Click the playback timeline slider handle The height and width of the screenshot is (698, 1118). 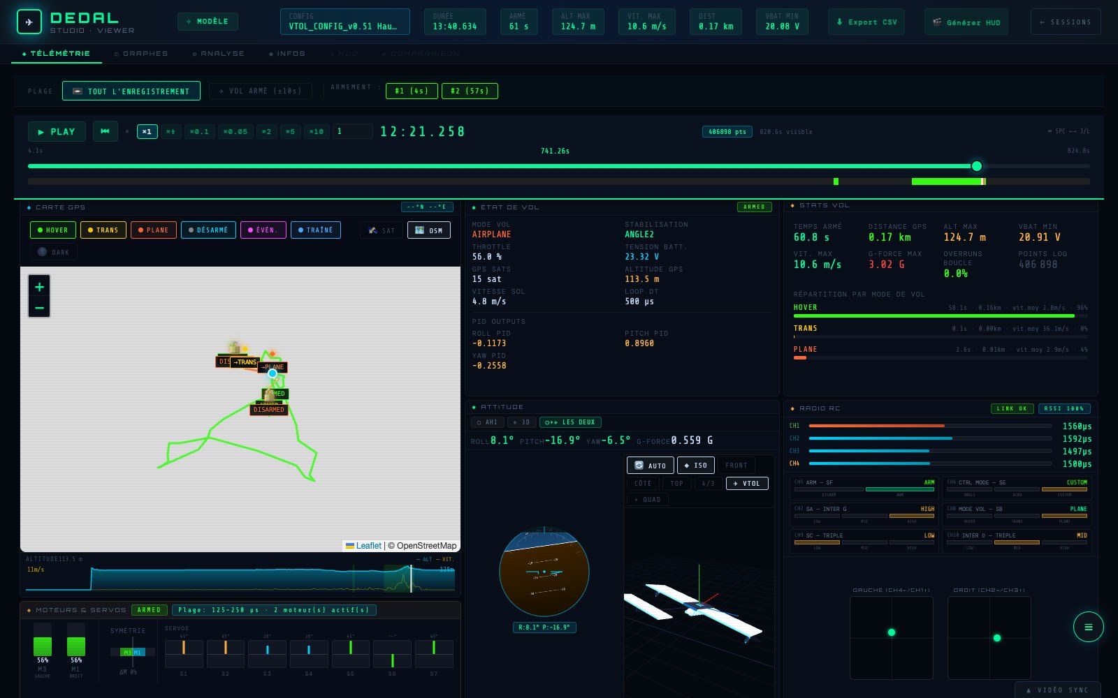[977, 166]
